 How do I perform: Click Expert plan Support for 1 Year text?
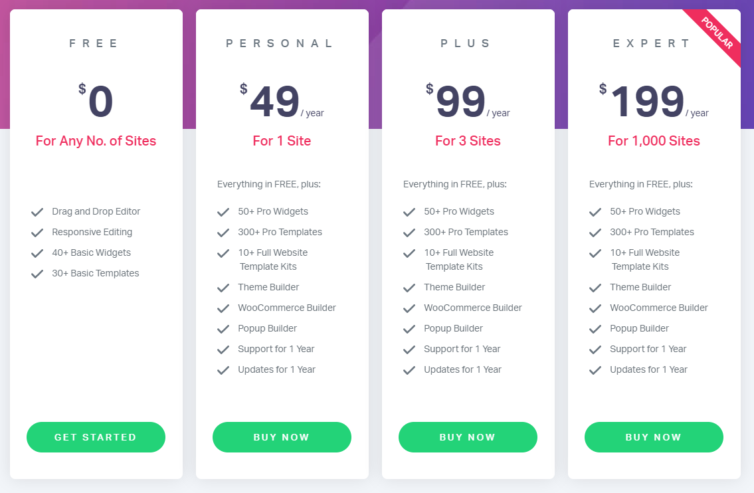(x=648, y=349)
